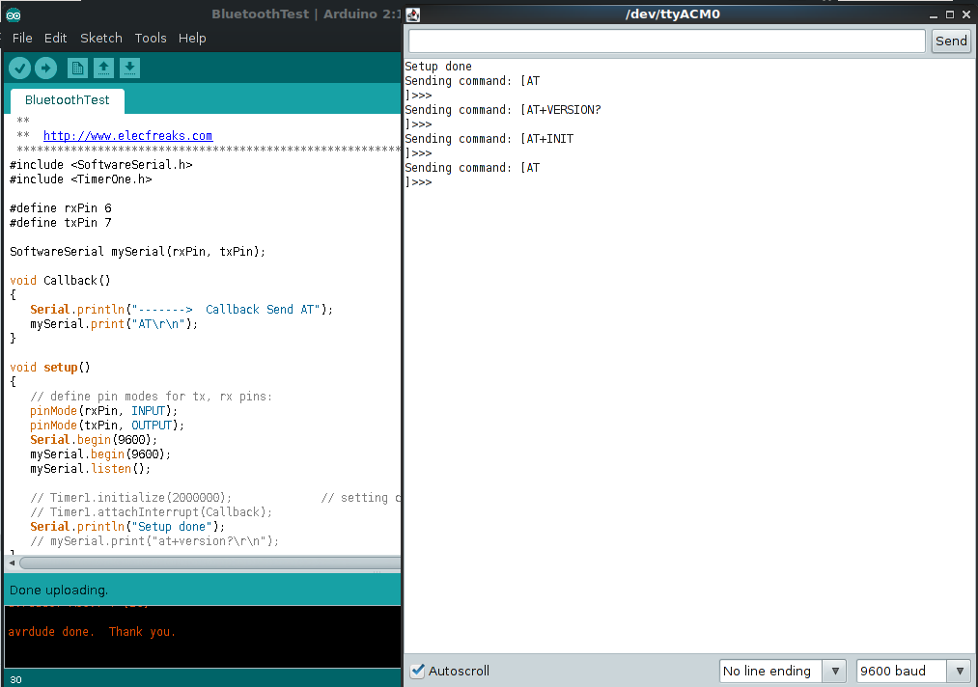Follow the http://www.elecfreaks.com link
The image size is (978, 687).
point(127,135)
